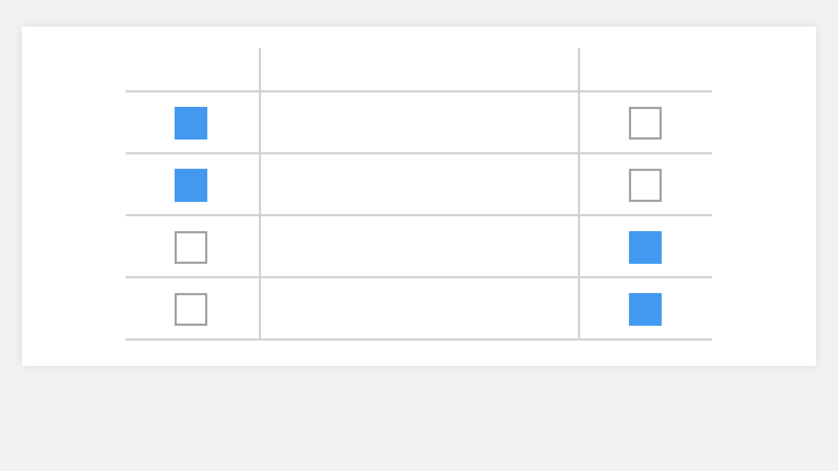The image size is (838, 471).
Task: Select the first row of the table
Action: click(x=419, y=122)
